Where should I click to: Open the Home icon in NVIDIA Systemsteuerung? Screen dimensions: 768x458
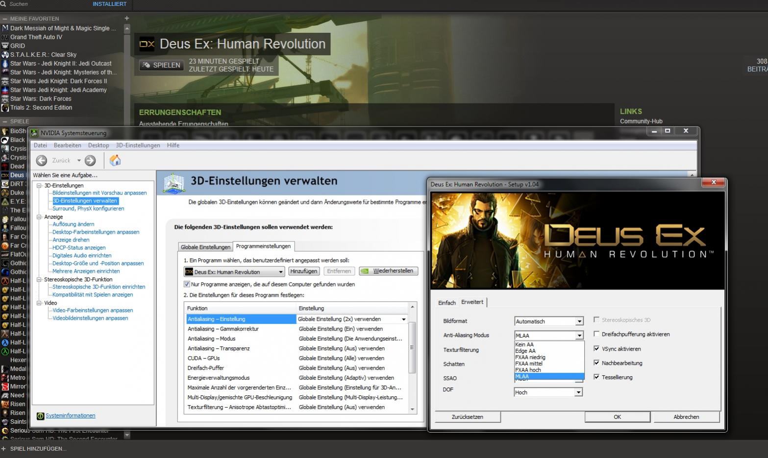click(115, 160)
